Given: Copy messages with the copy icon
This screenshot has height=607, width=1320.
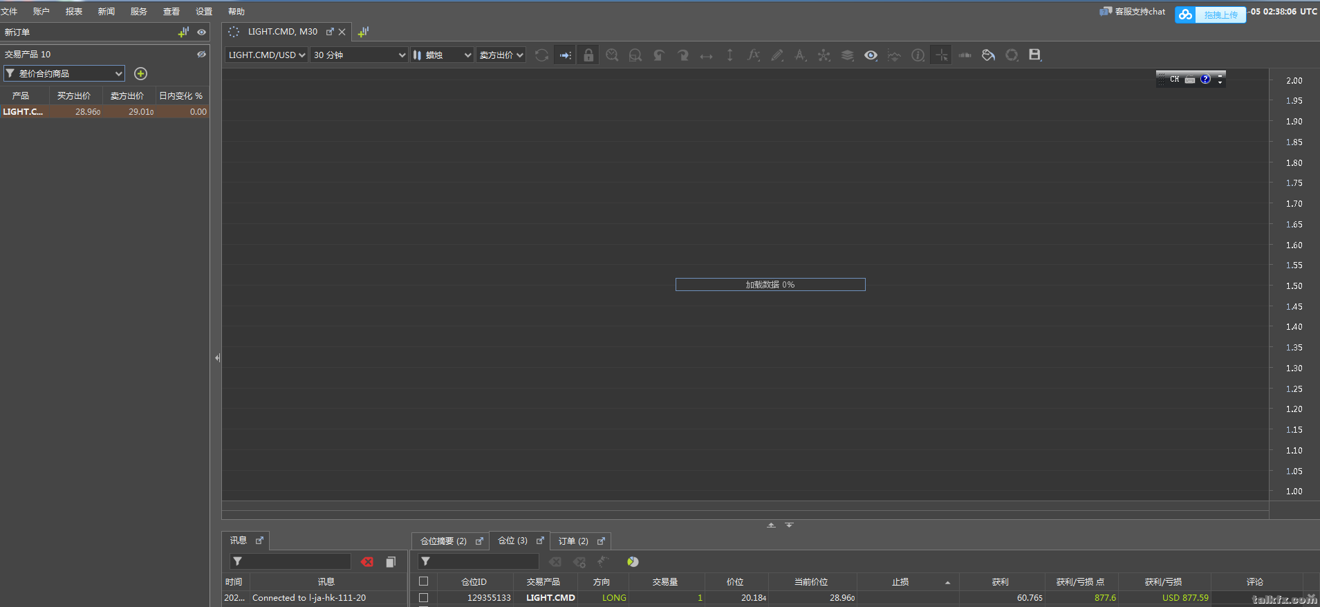Looking at the screenshot, I should point(391,562).
